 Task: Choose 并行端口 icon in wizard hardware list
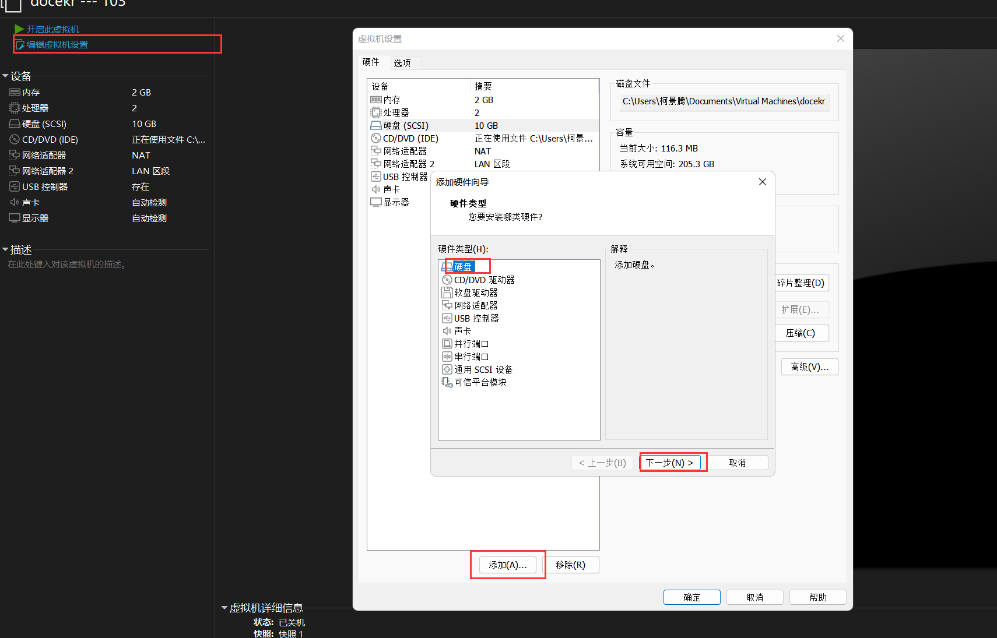tap(447, 344)
